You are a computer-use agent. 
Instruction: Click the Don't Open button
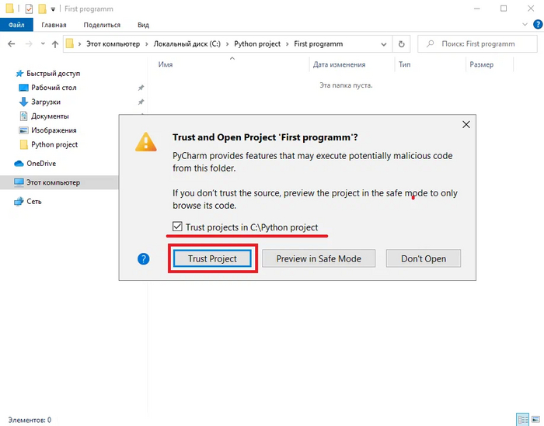click(x=424, y=258)
